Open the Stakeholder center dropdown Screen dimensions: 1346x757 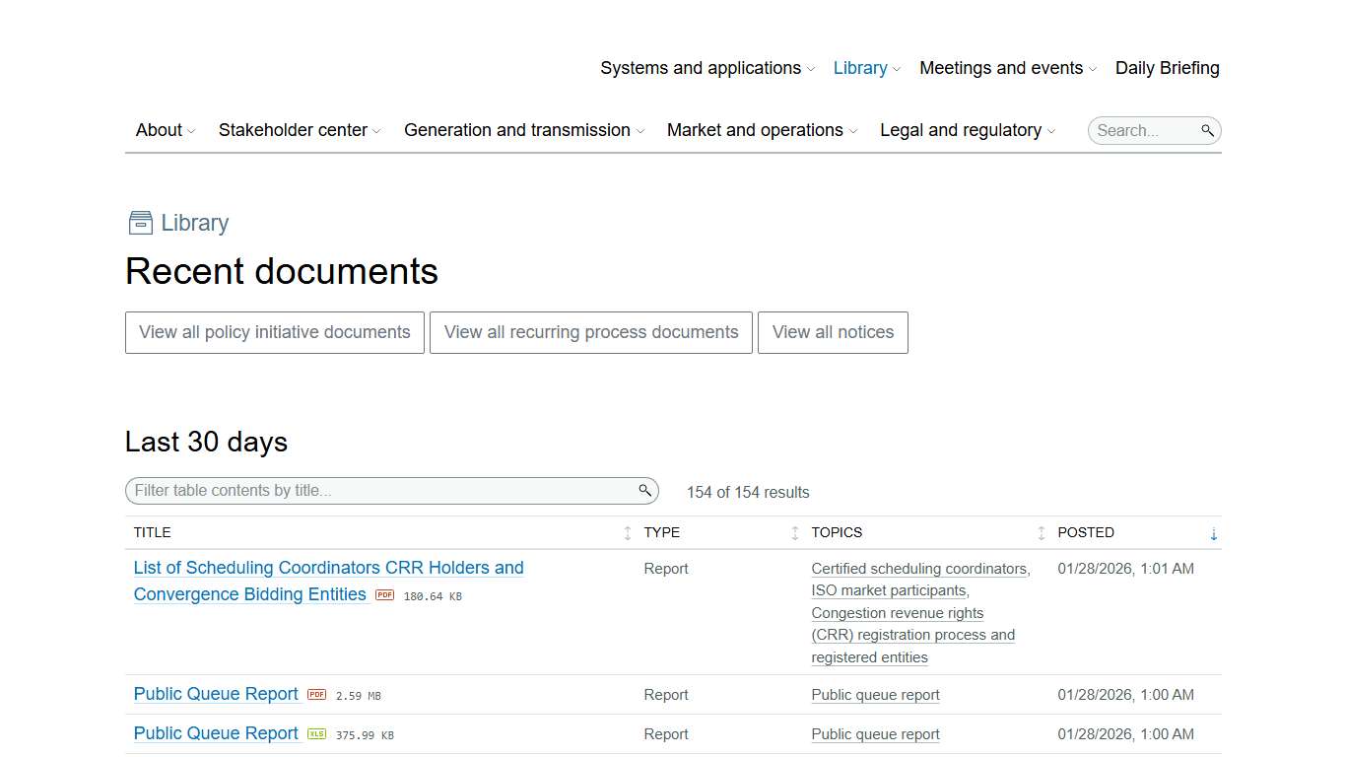tap(293, 129)
